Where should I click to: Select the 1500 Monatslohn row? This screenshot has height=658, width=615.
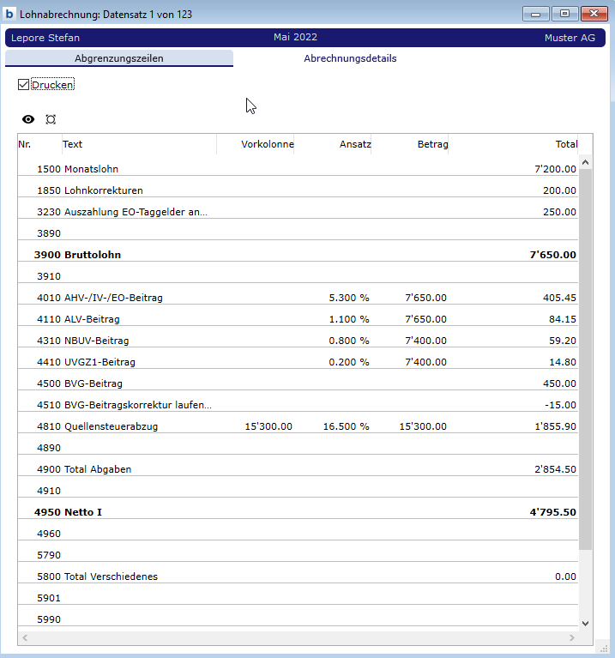[x=91, y=170]
